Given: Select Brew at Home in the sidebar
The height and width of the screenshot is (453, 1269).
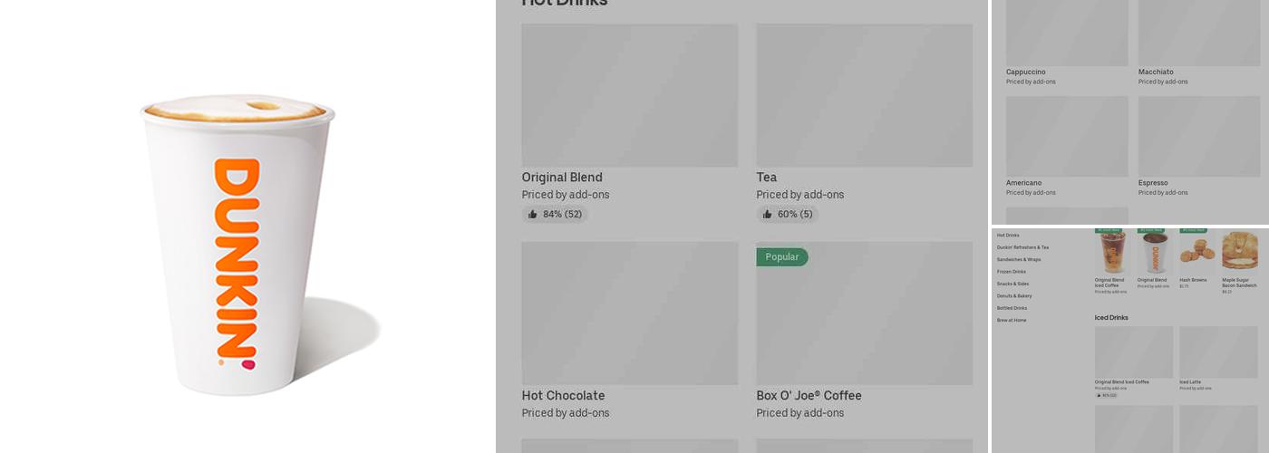Looking at the screenshot, I should 1012,321.
